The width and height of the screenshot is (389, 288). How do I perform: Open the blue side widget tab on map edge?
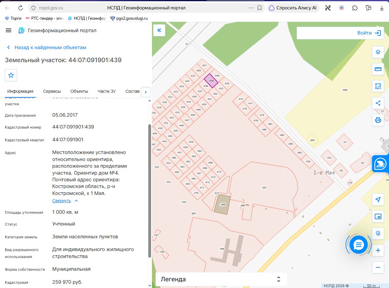[x=380, y=164]
